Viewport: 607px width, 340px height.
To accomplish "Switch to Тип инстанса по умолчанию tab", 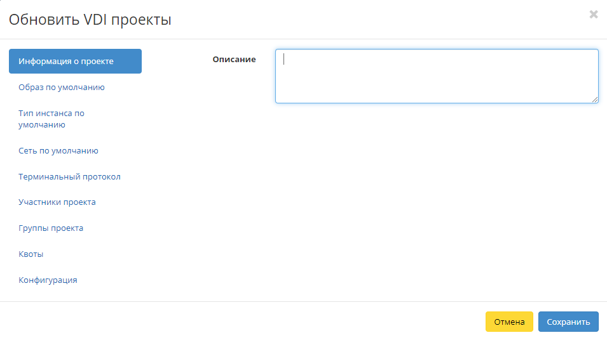I will pos(51,119).
